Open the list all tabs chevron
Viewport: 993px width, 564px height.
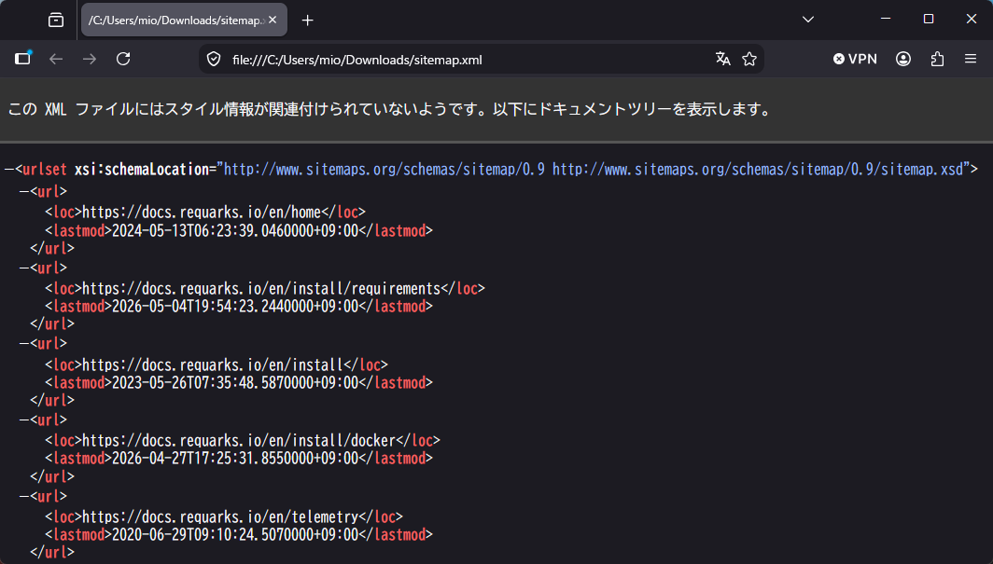click(x=808, y=20)
